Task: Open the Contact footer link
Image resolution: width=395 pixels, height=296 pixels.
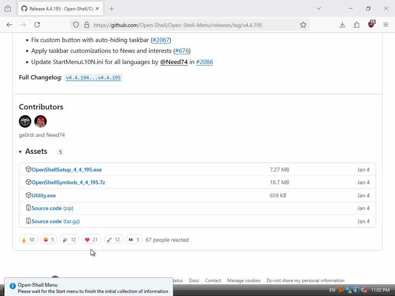Action: coord(213,281)
